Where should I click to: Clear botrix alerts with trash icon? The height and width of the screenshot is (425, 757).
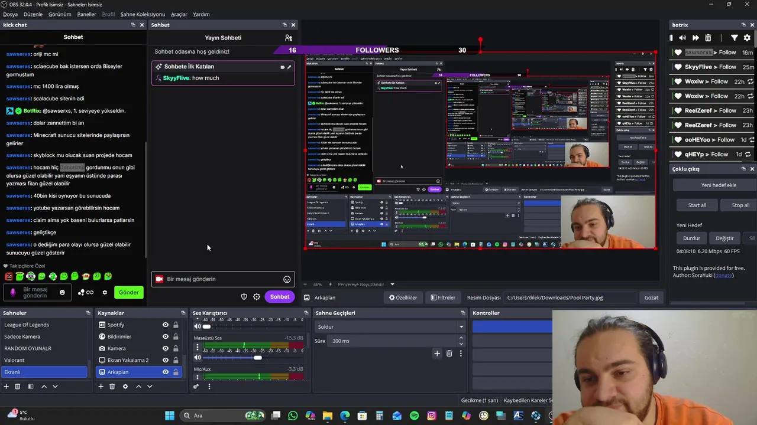[x=708, y=38]
